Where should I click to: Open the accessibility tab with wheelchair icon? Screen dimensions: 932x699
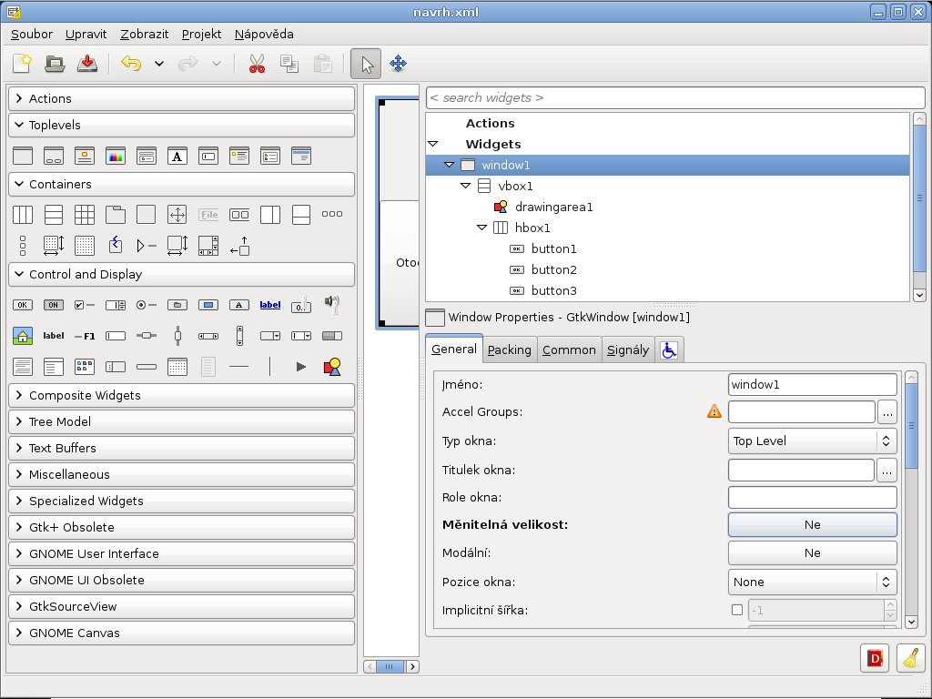click(x=669, y=349)
